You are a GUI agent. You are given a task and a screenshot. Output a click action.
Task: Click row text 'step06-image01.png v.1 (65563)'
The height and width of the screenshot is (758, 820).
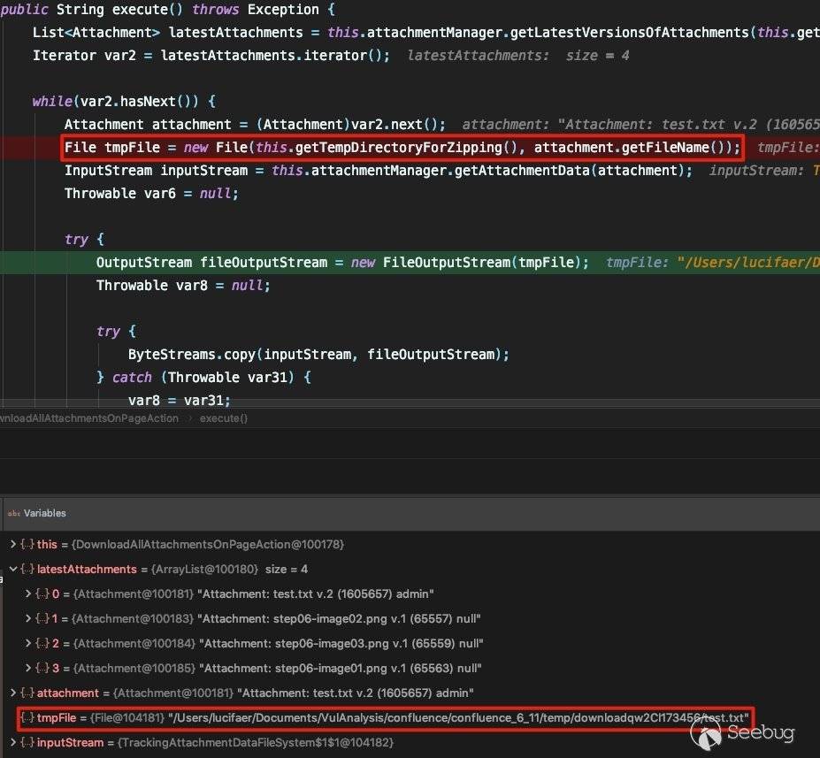tap(364, 668)
